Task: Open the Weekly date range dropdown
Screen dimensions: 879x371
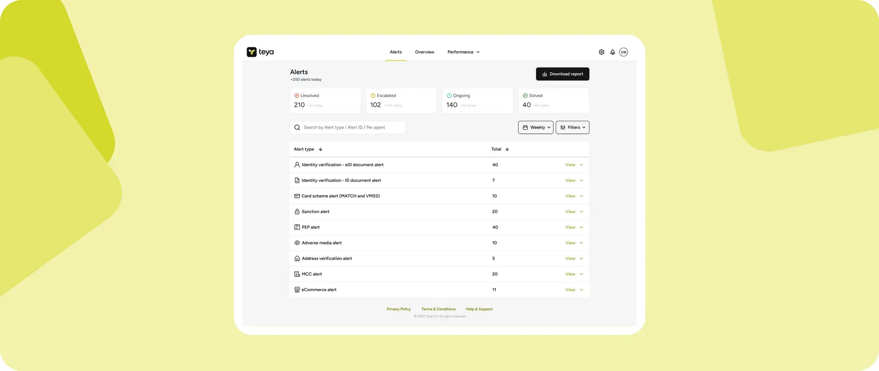Action: coord(536,127)
